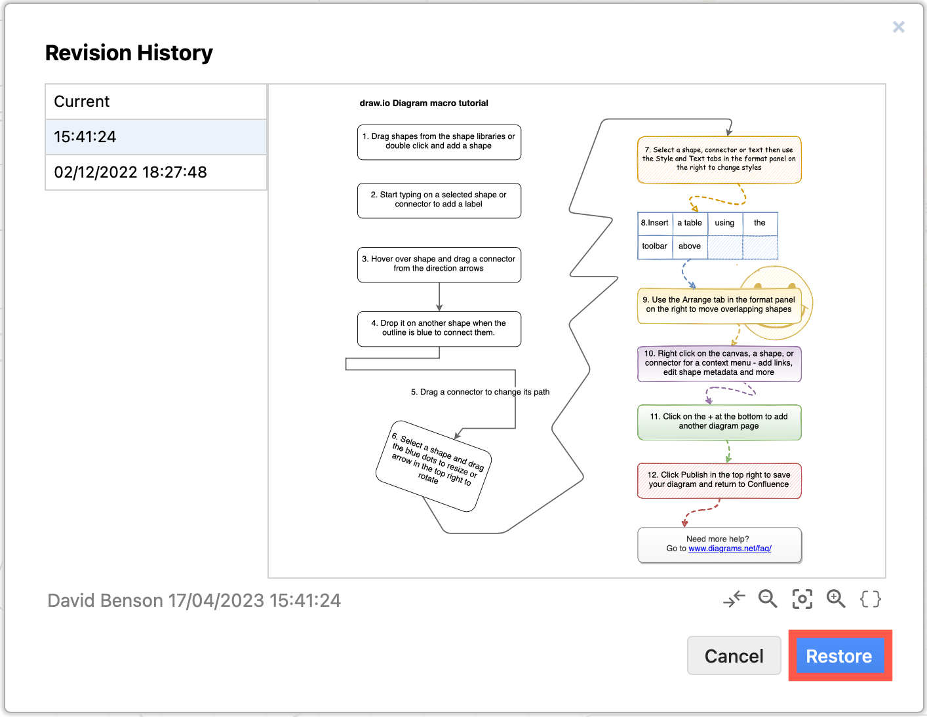Click the compare revisions arrows icon
Image resolution: width=927 pixels, height=717 pixels.
point(734,598)
